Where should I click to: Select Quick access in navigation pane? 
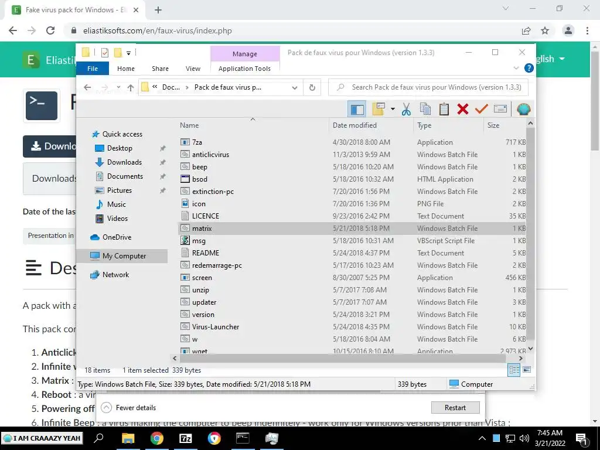[x=122, y=134]
